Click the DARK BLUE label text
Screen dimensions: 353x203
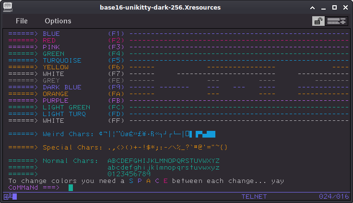click(62, 87)
